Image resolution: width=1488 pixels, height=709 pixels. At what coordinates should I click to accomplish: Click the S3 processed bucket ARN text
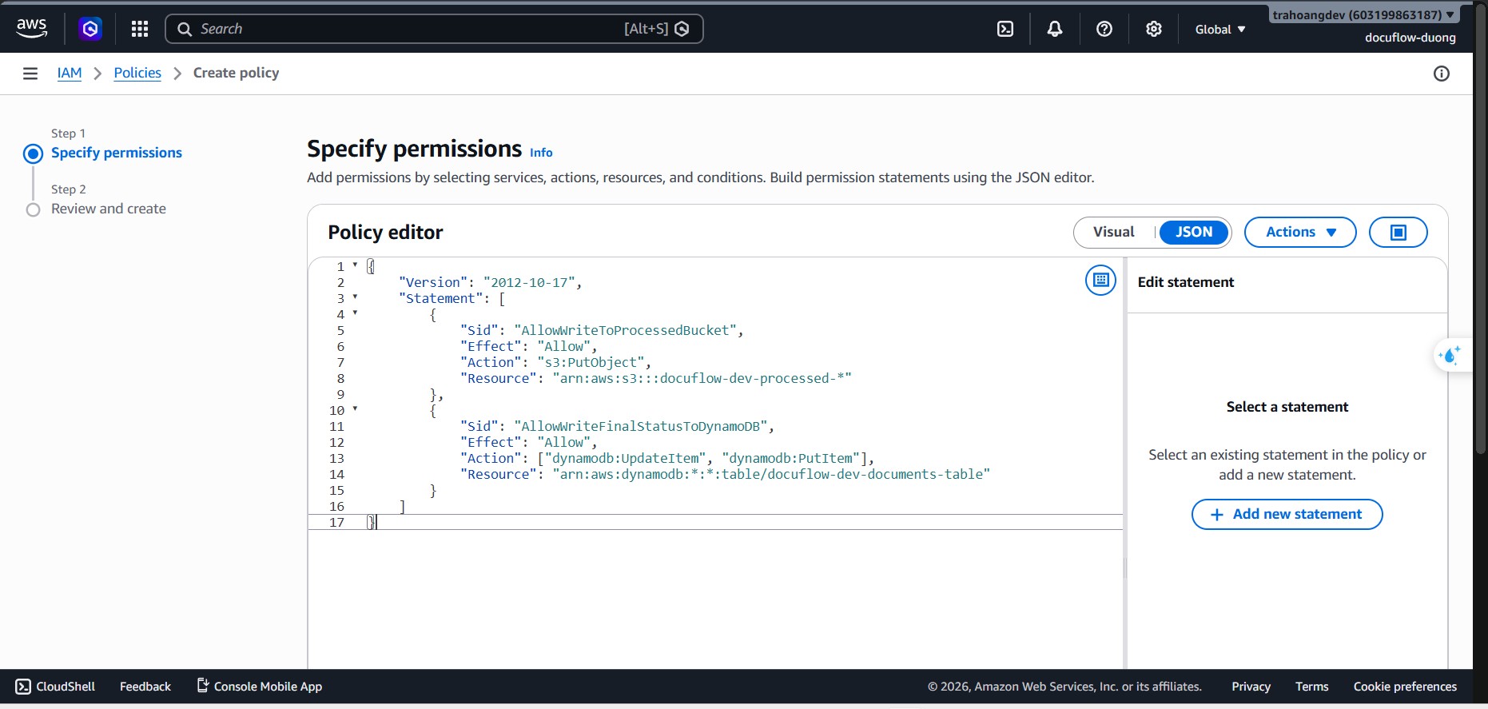(x=702, y=378)
